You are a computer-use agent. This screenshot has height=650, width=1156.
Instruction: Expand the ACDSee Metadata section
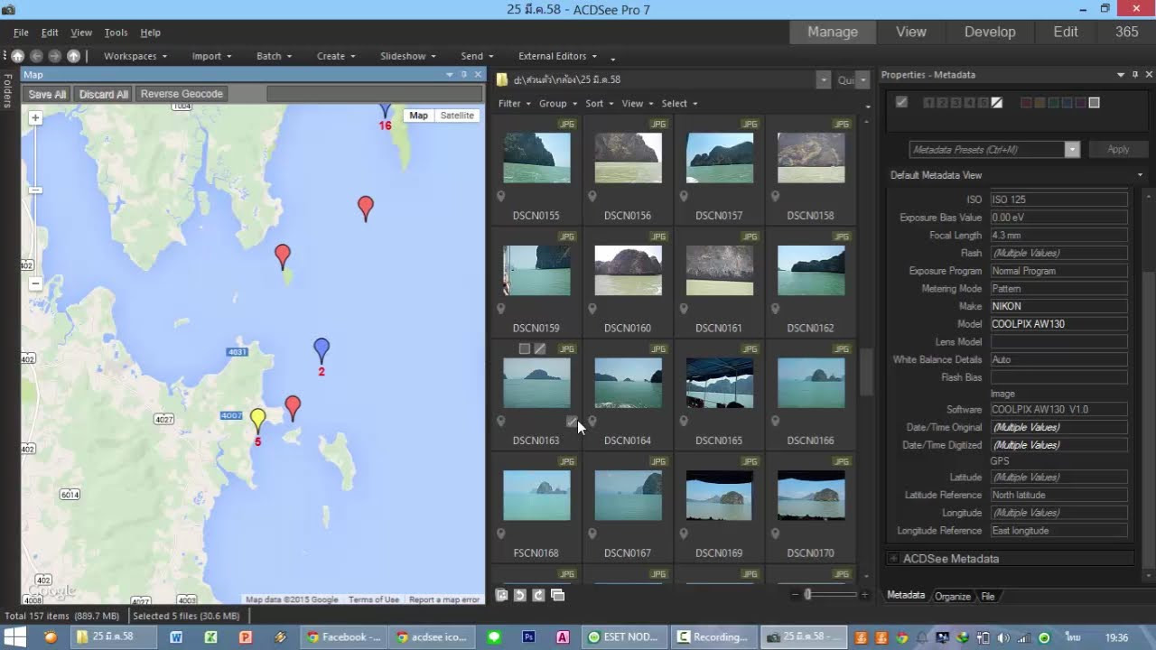[x=893, y=559]
